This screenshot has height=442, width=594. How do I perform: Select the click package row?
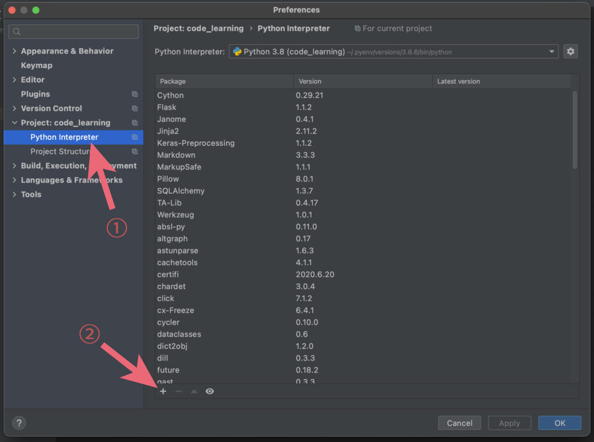coord(363,299)
